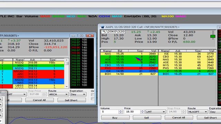Click the %DA indicator label on chart
Image resolution: width=221 pixels, height=124 pixels.
click(93, 16)
